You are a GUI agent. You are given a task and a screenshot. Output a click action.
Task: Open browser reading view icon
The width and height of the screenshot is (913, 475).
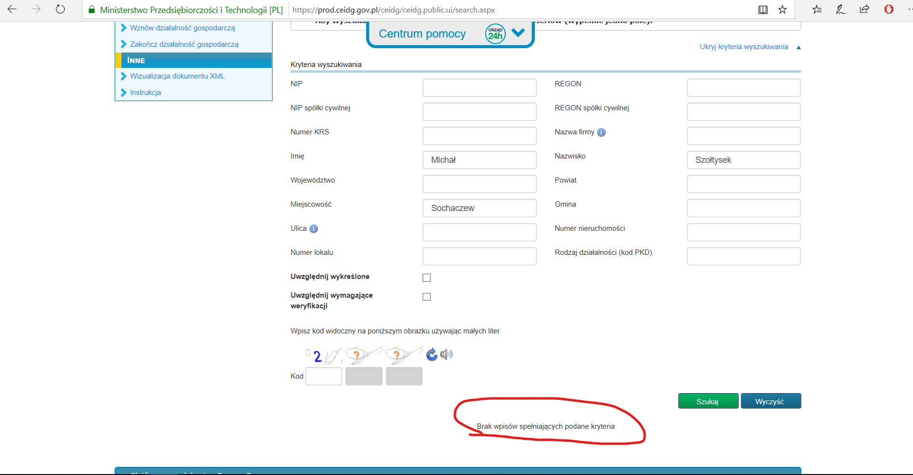tap(763, 10)
